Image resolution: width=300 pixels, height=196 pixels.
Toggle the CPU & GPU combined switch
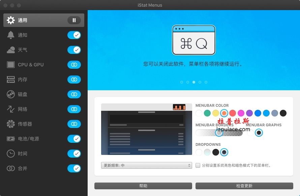[74, 65]
